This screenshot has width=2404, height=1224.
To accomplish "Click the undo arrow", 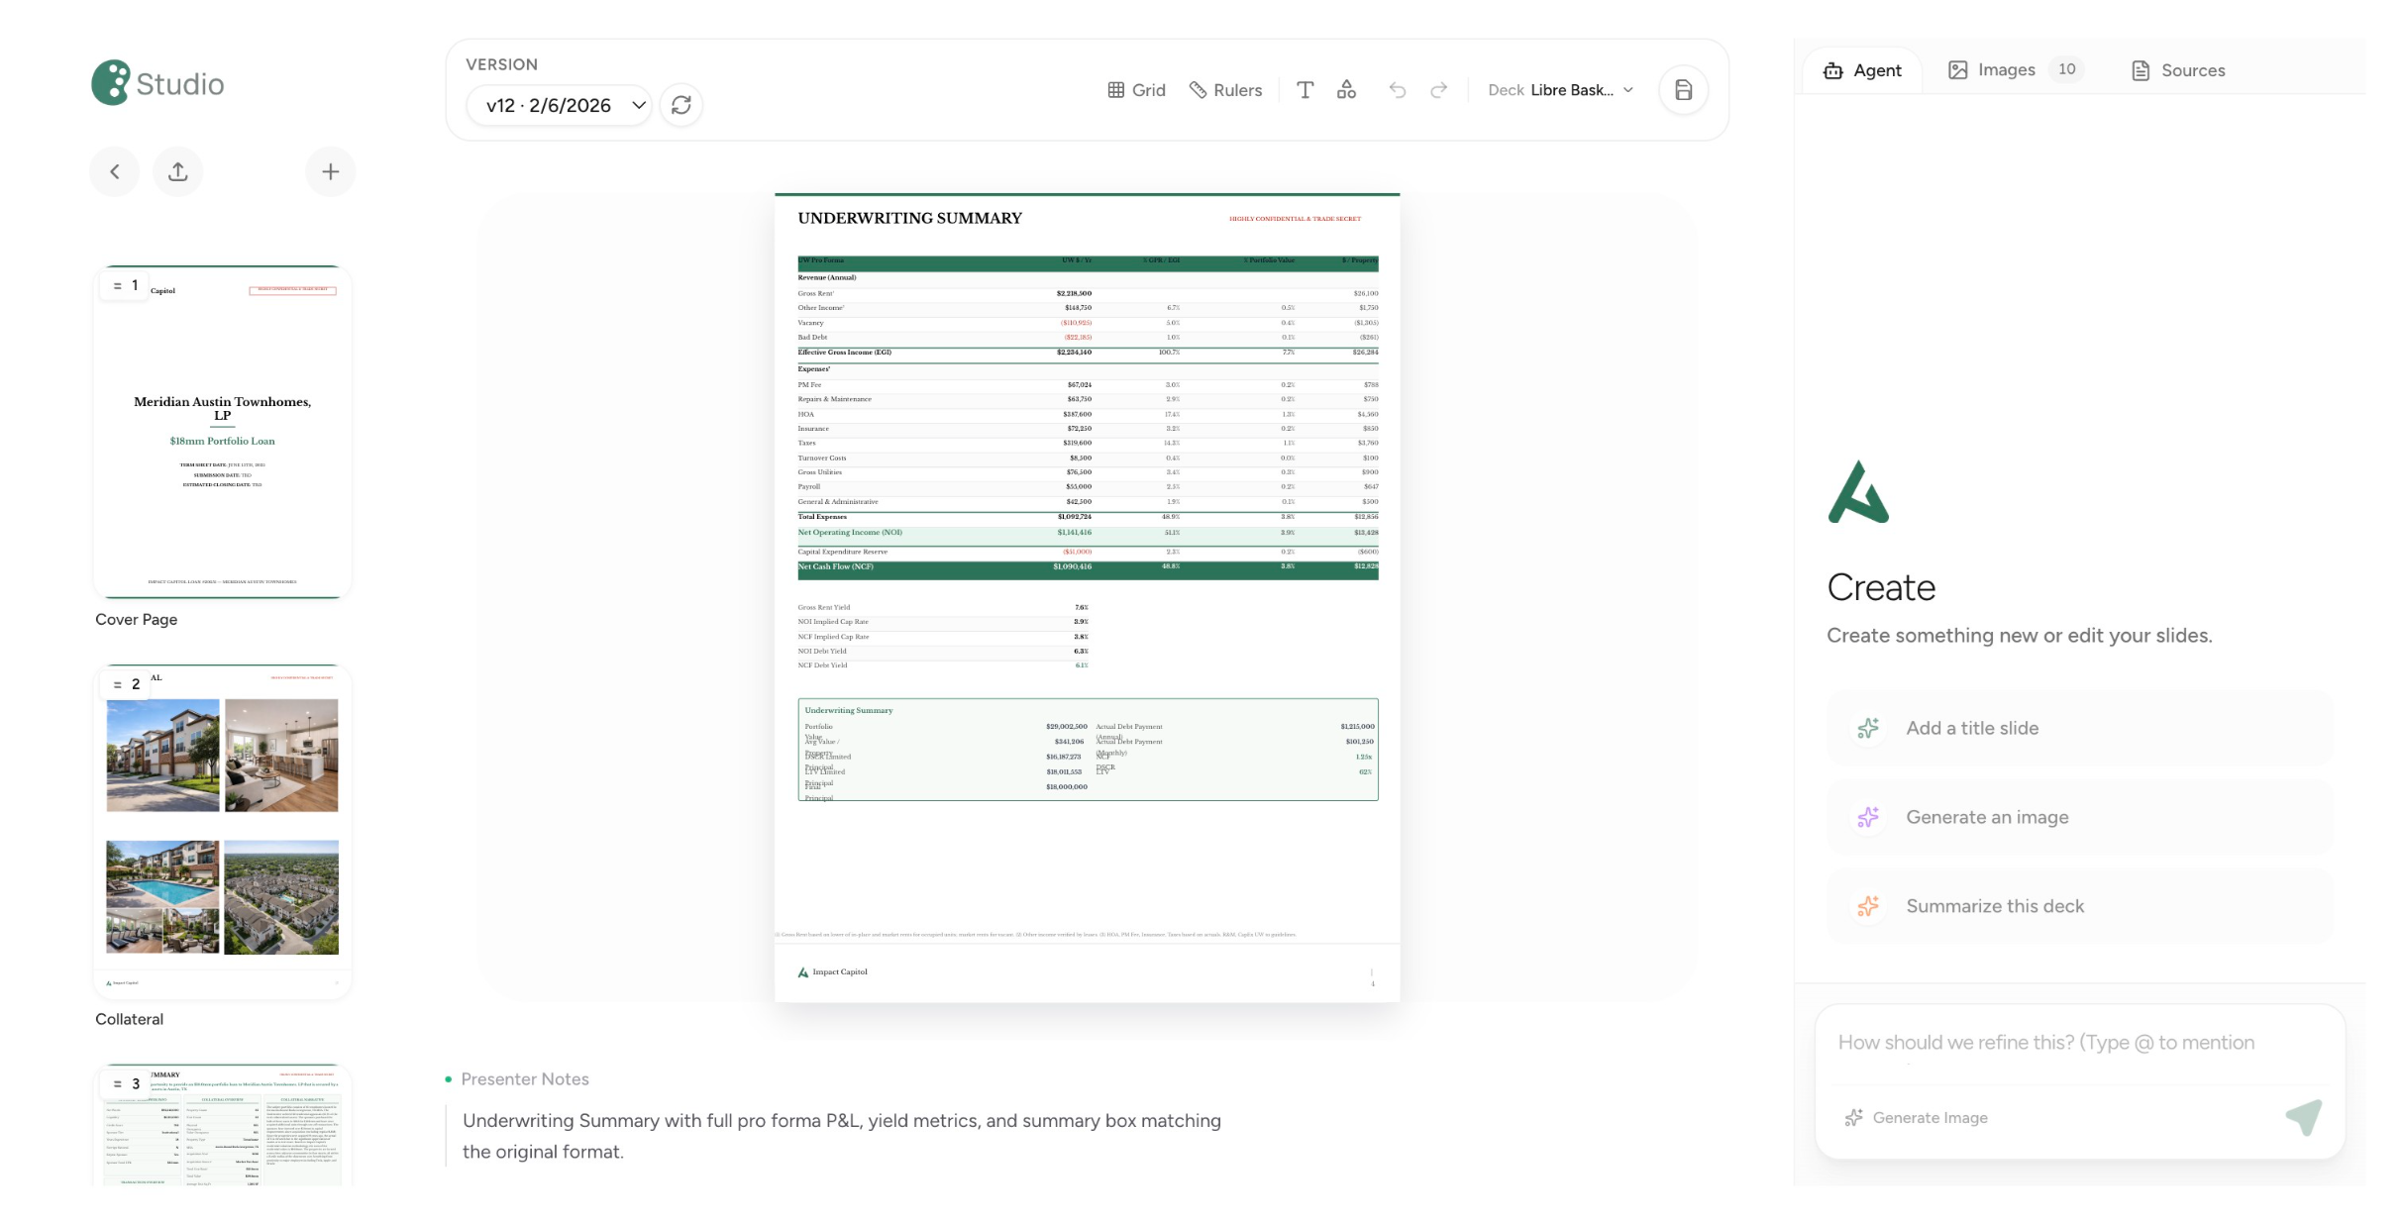I will [1397, 90].
